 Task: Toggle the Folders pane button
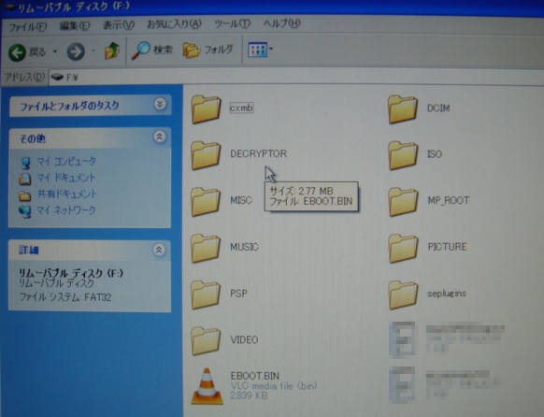tap(208, 50)
